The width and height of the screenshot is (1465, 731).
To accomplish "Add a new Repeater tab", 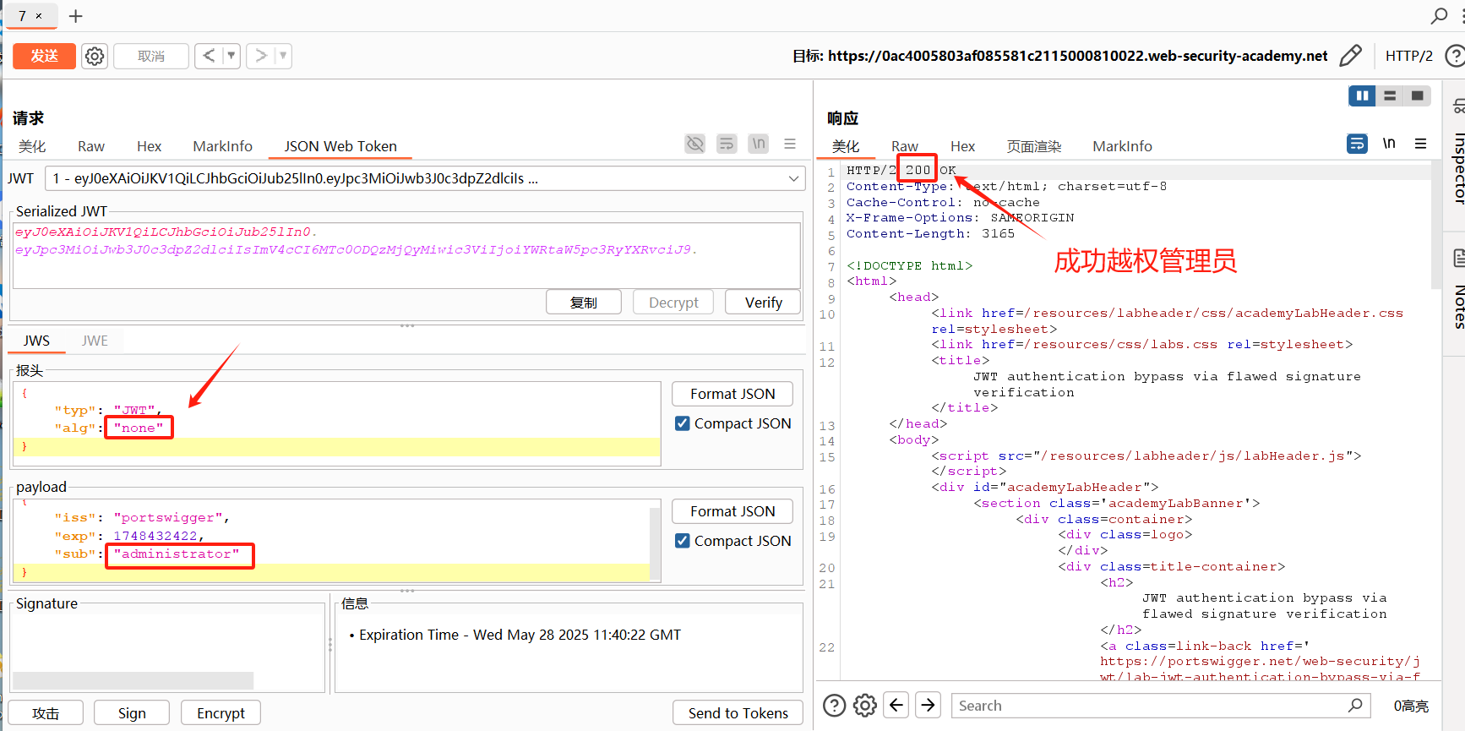I will (x=76, y=16).
